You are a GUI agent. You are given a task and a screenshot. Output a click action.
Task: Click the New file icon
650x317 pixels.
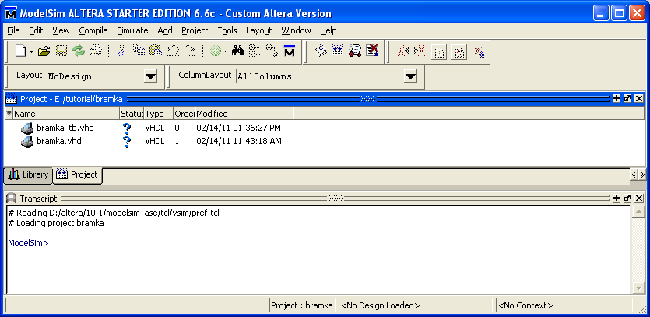click(x=21, y=51)
